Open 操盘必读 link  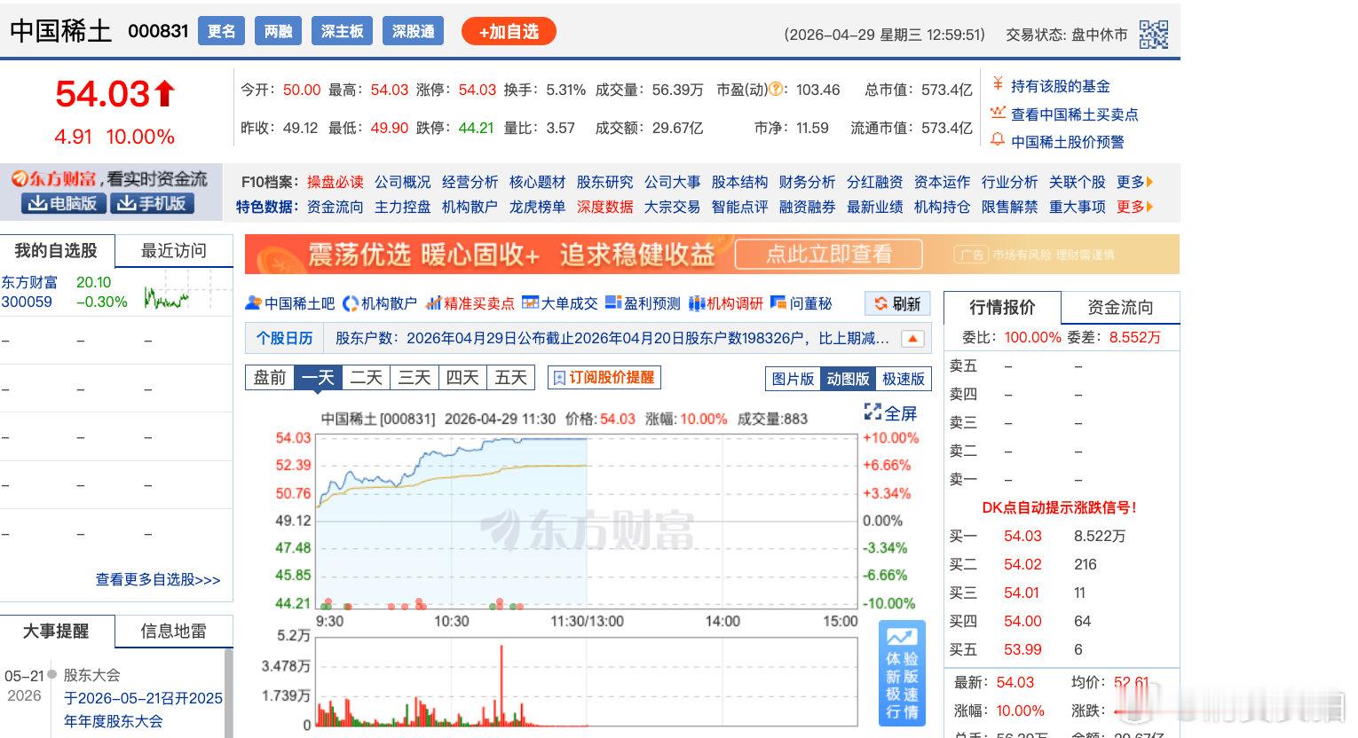click(x=336, y=182)
